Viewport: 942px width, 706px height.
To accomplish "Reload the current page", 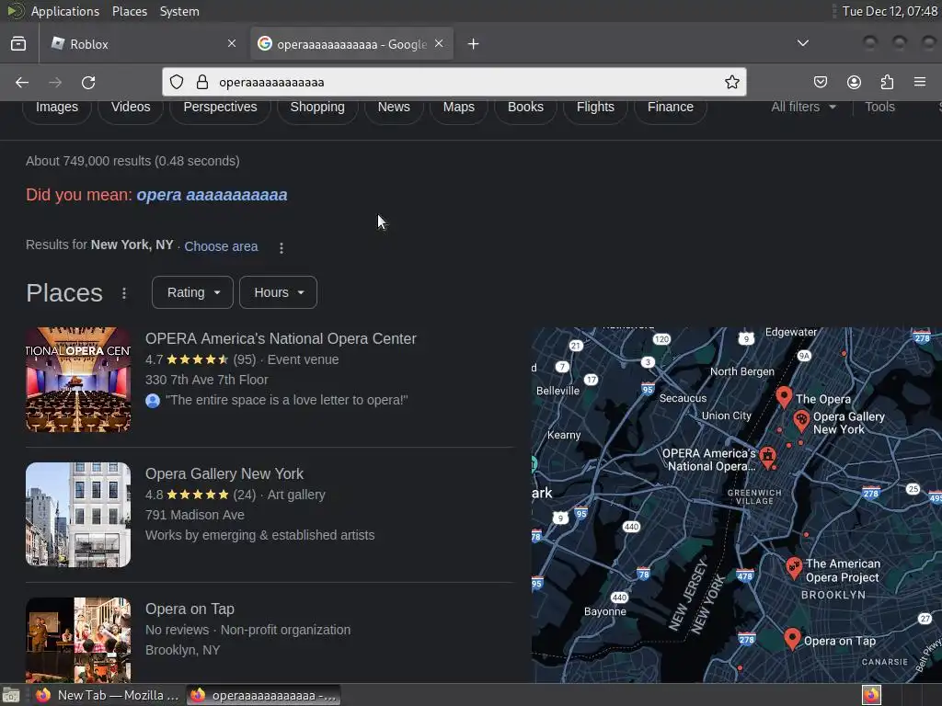I will point(88,82).
